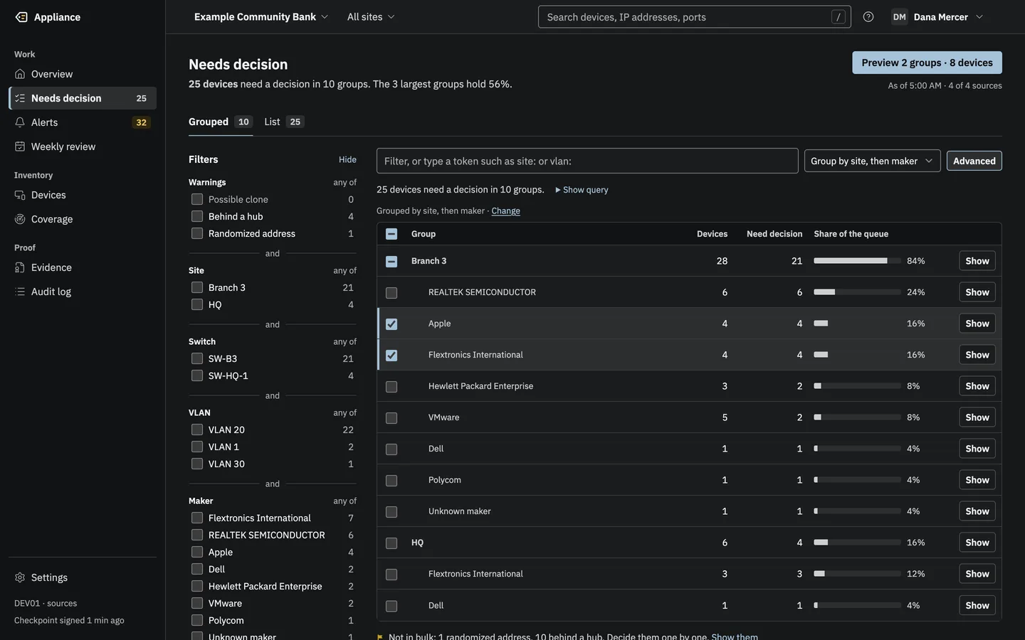Click the Evidence document icon

point(20,267)
